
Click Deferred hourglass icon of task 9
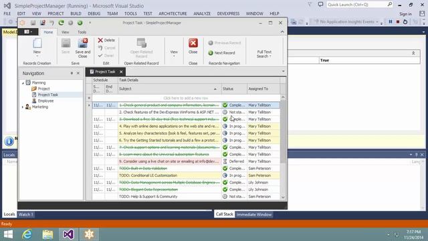point(225,161)
